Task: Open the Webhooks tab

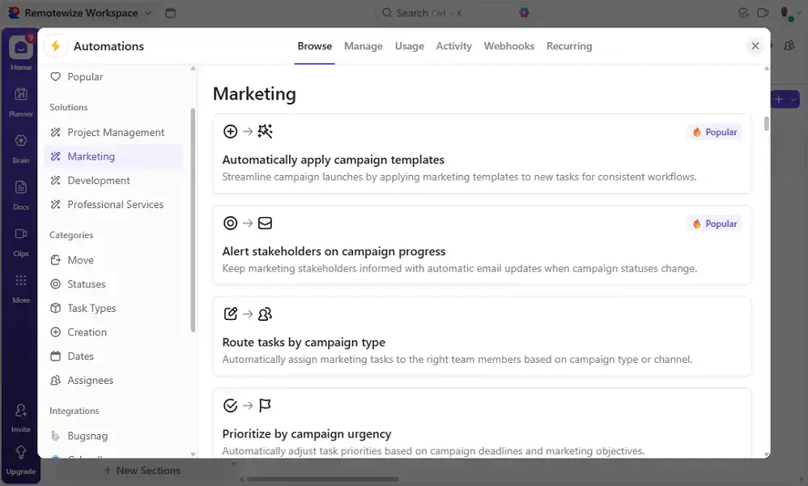Action: click(508, 46)
